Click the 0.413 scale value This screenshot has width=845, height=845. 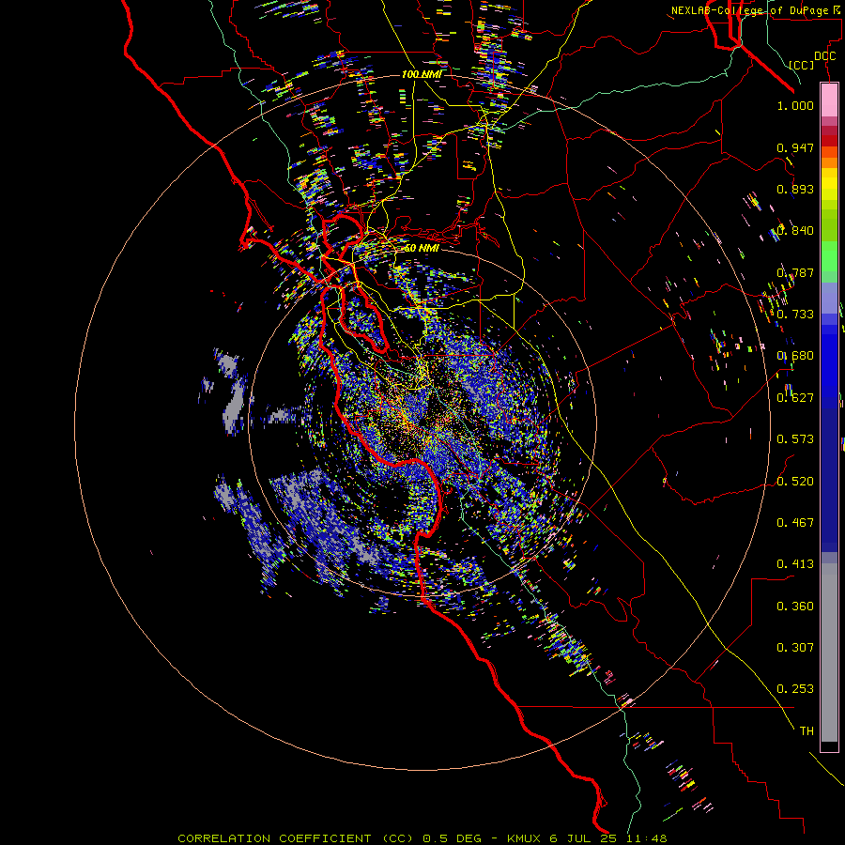point(795,564)
